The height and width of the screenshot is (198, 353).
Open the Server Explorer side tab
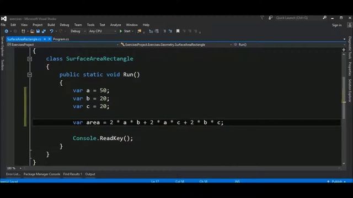2,46
